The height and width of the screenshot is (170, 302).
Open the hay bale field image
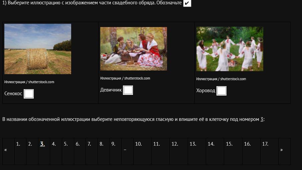(38, 49)
